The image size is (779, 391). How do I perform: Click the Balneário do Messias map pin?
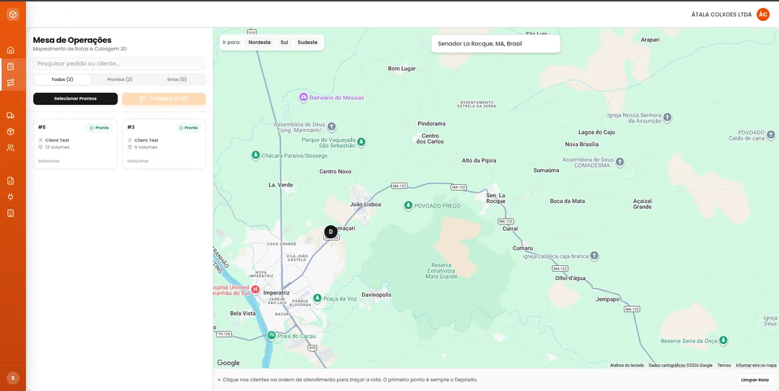coord(303,97)
